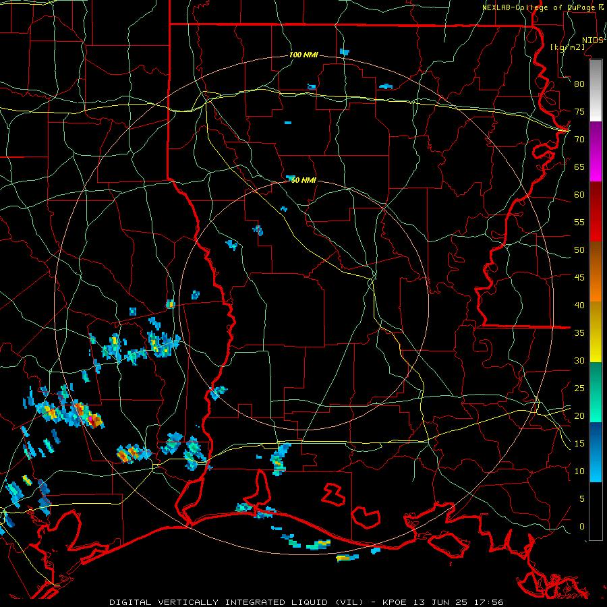Click the '60' value on the color scale
Screen dimensions: 607x607
click(579, 195)
